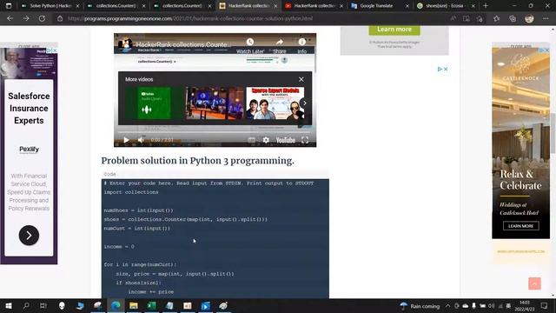This screenshot has height=313, width=556.
Task: Click the 'import collections' code line
Action: click(131, 192)
